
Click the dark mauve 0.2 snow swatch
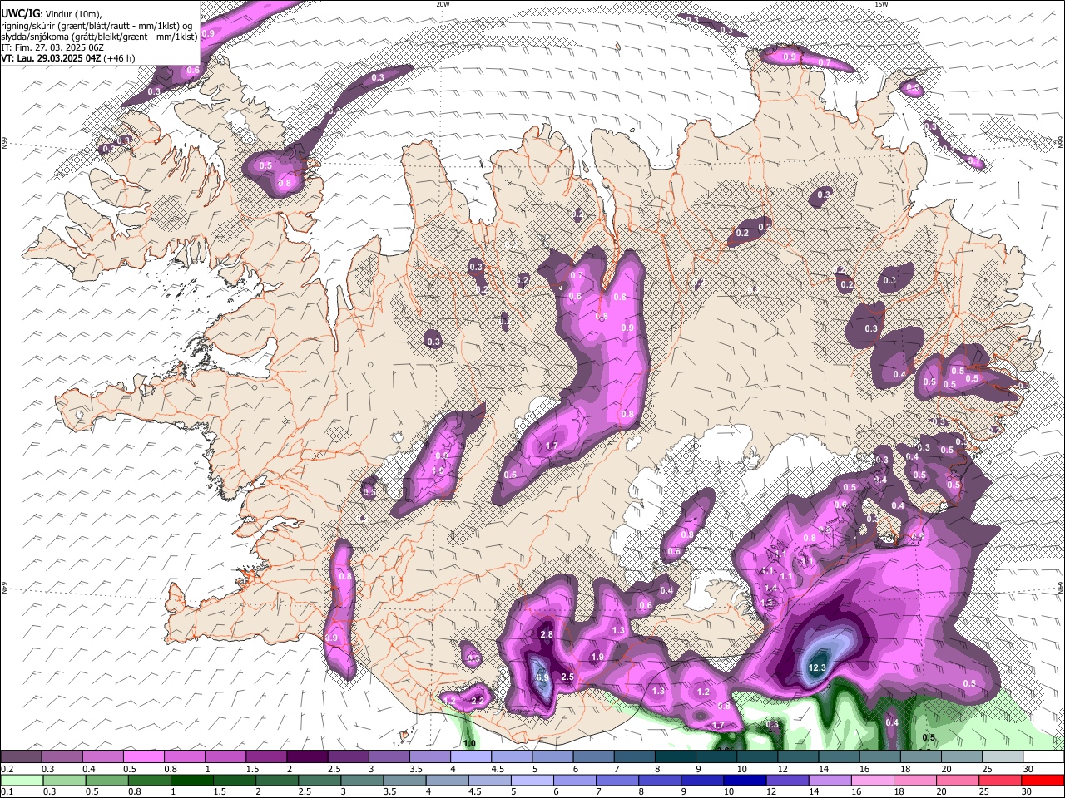click(22, 756)
